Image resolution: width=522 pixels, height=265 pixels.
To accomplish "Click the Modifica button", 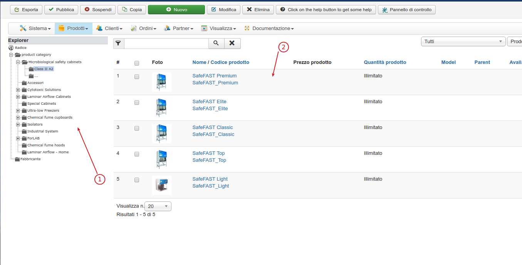I will (x=223, y=10).
